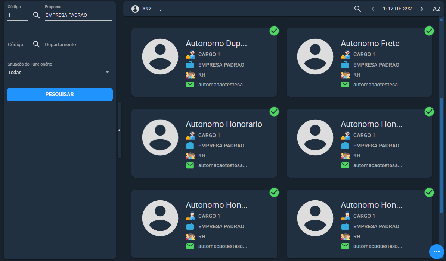Click the email address on Autonomo Dup... card
This screenshot has height=261, width=446.
[x=223, y=85]
